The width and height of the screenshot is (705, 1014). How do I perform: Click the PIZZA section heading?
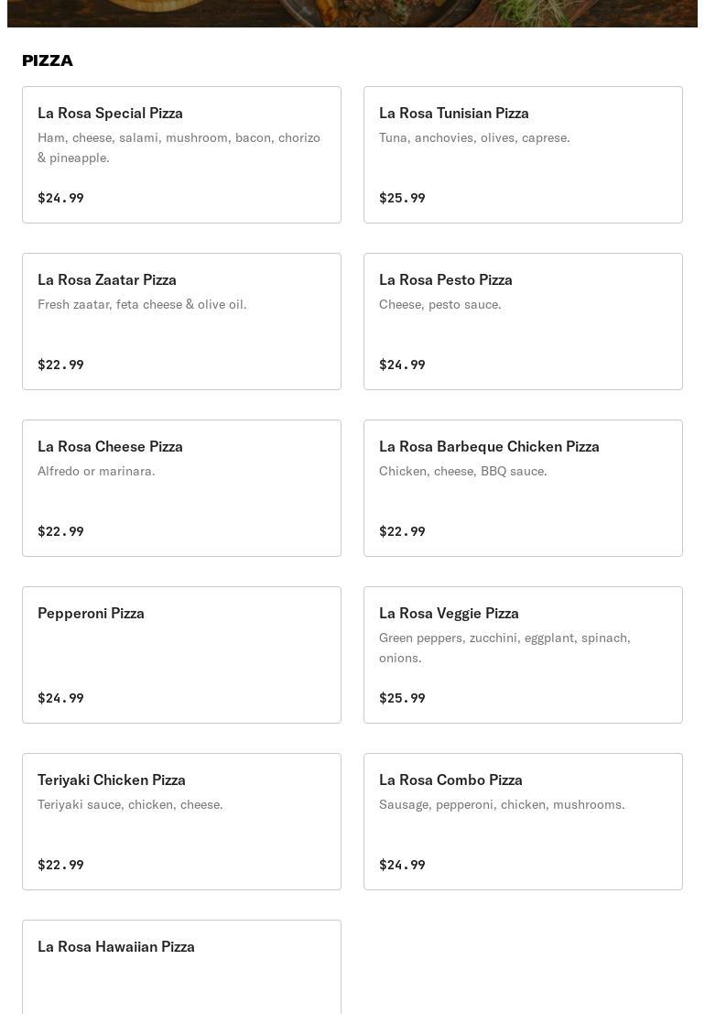tap(48, 60)
